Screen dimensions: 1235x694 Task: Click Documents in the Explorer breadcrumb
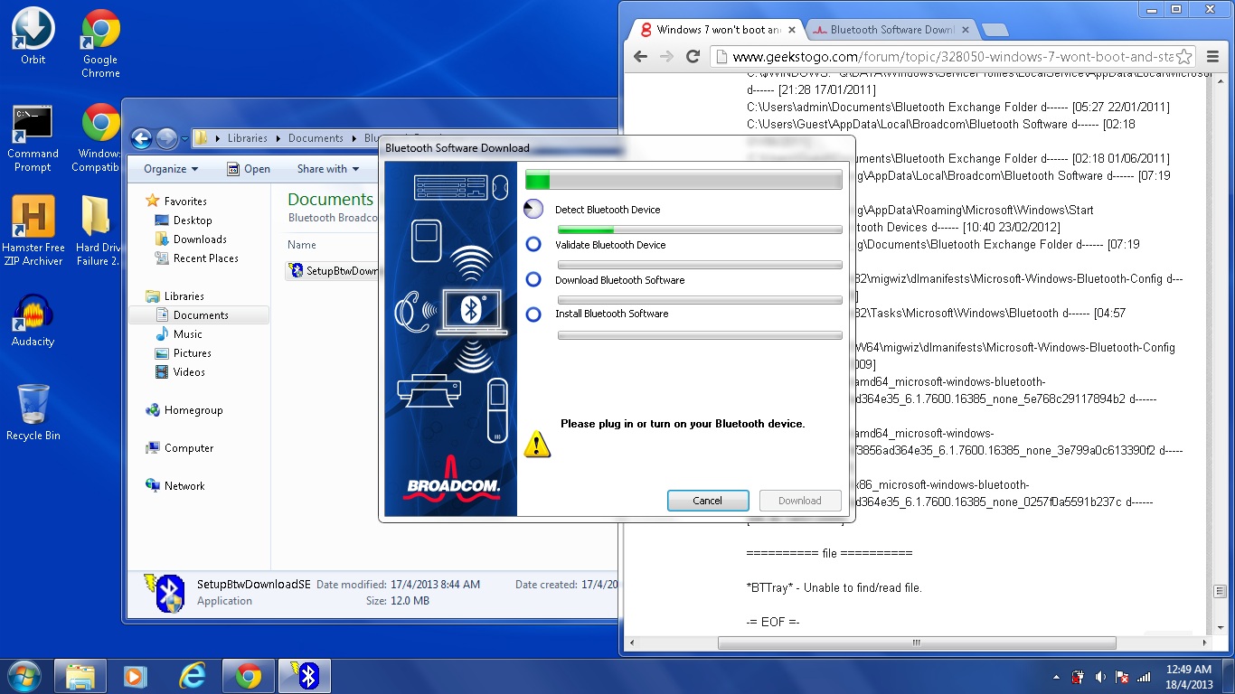(316, 138)
